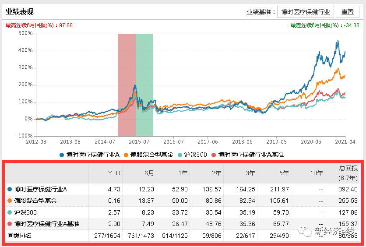
Task: Click the ranking cell 29/490
Action: coord(279,236)
